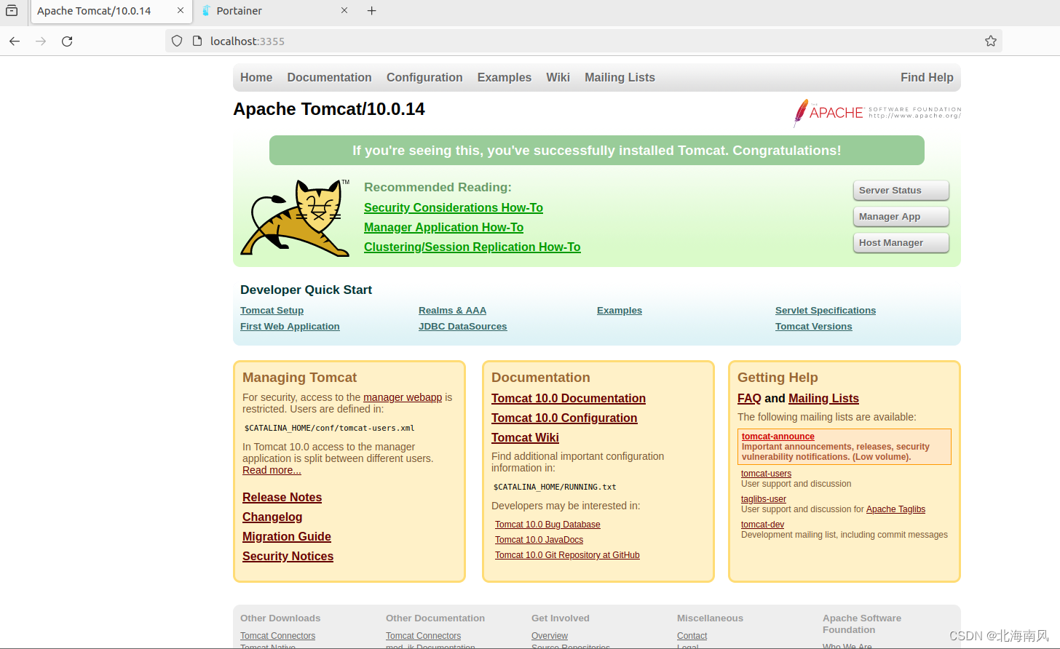Open the Wiki navigation item
The width and height of the screenshot is (1060, 649).
(x=558, y=77)
